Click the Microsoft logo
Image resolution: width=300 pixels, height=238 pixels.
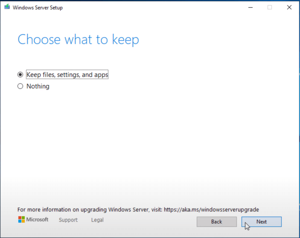(x=33, y=220)
